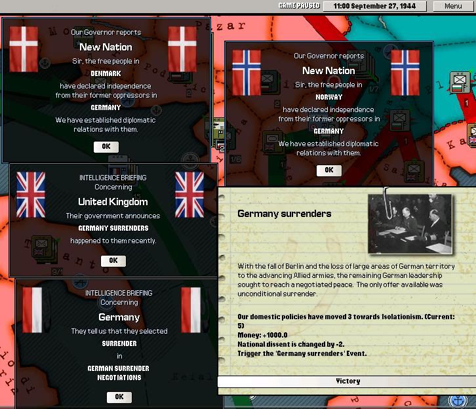The image size is (476, 409).
Task: Choose the Victory option in the event
Action: (x=347, y=381)
